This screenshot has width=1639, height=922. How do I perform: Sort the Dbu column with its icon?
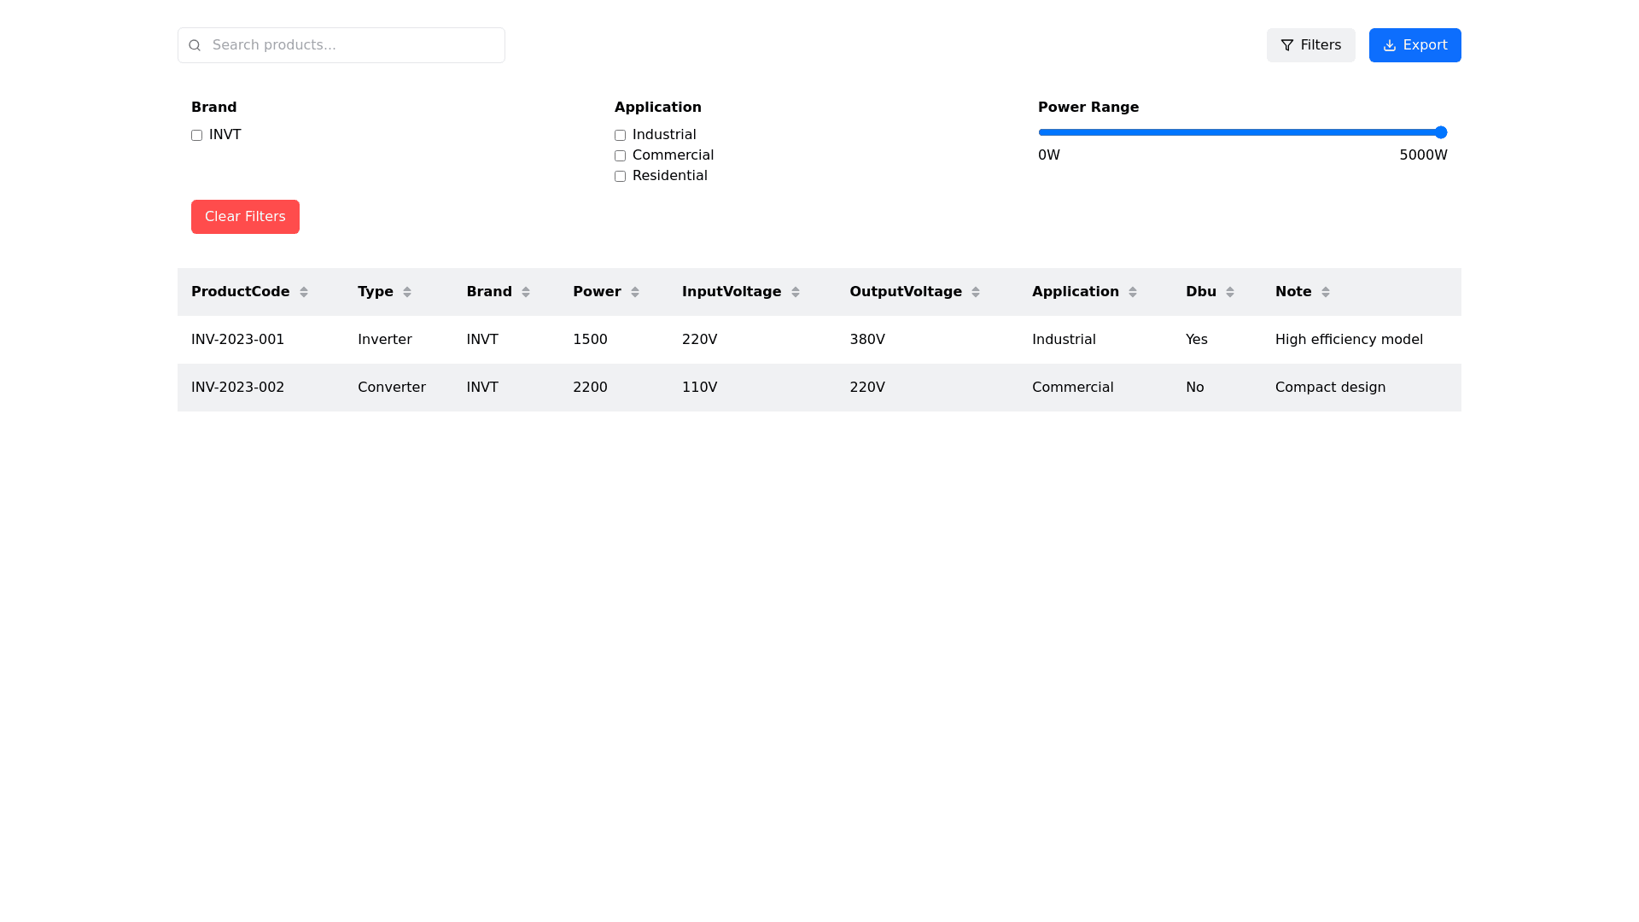[1229, 292]
